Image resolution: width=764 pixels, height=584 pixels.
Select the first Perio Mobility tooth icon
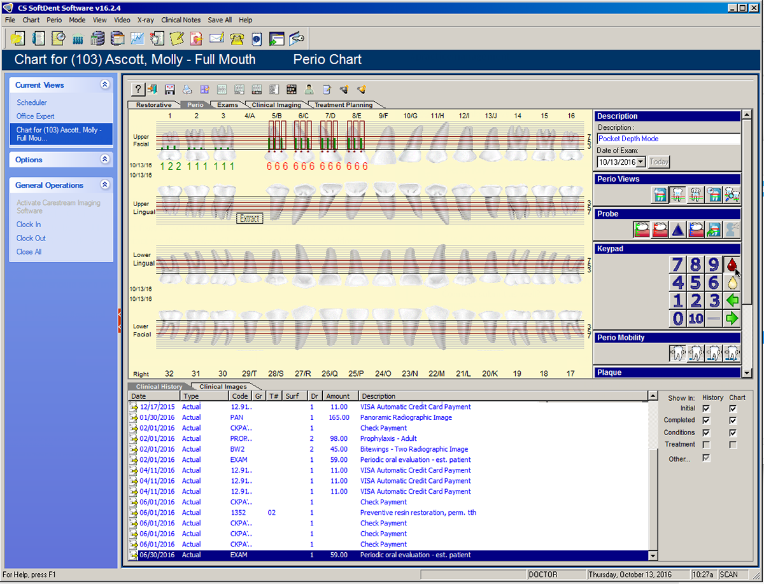(x=677, y=353)
